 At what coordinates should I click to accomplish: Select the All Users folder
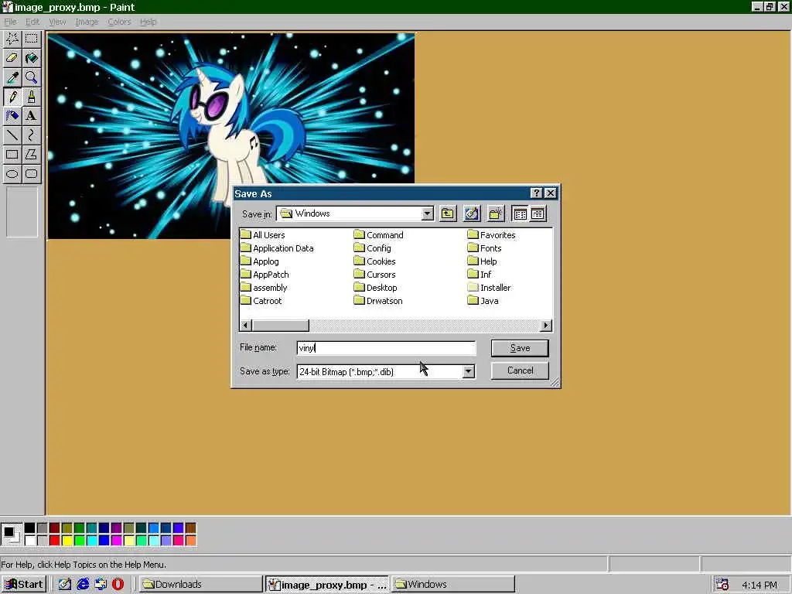(263, 235)
